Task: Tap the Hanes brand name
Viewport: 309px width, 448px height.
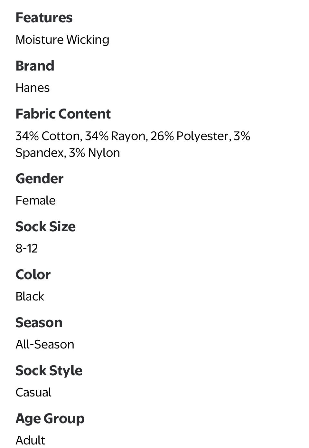Action: coord(33,88)
